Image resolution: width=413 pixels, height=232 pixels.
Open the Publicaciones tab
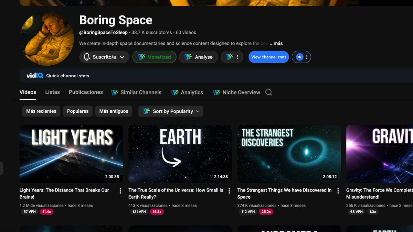86,92
